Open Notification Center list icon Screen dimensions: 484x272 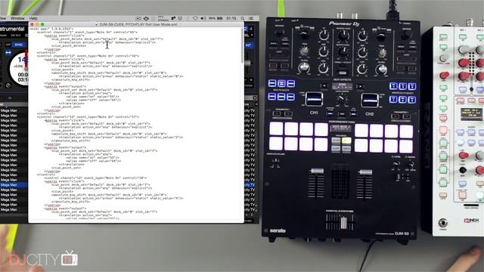click(x=251, y=18)
